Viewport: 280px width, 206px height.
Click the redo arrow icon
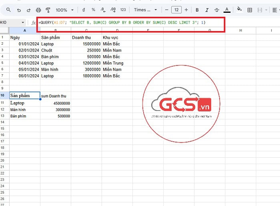coord(28,10)
